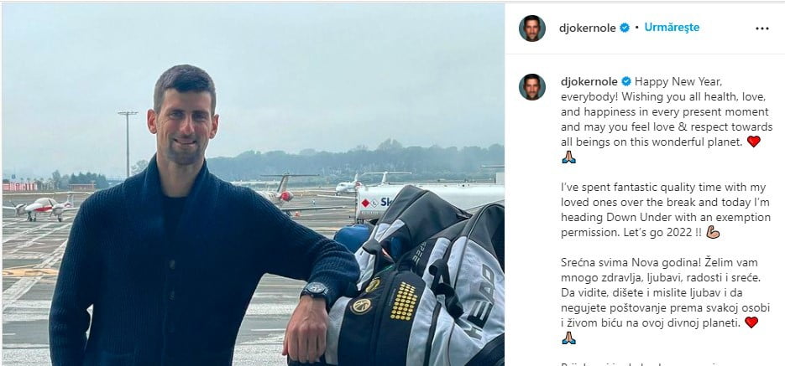This screenshot has height=366, width=785.
Task: Open the three-dot more options menu
Action: (761, 28)
